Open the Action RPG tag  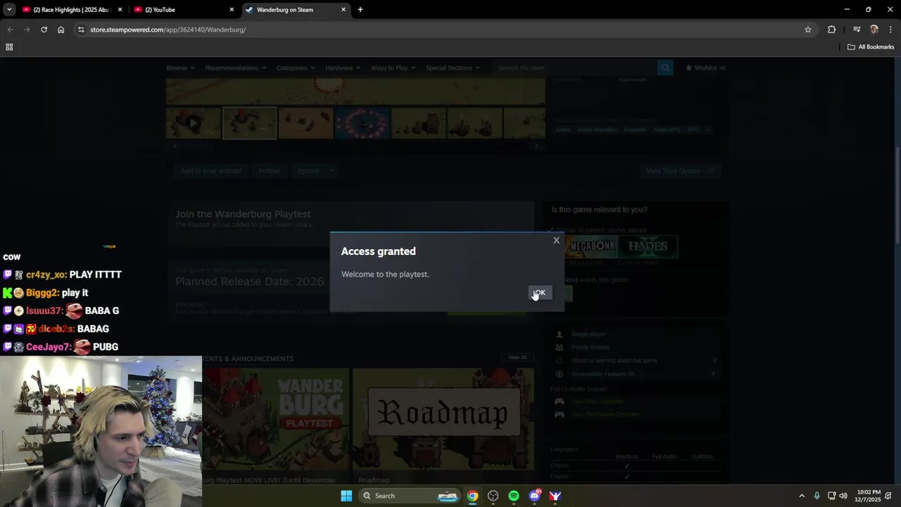(666, 130)
